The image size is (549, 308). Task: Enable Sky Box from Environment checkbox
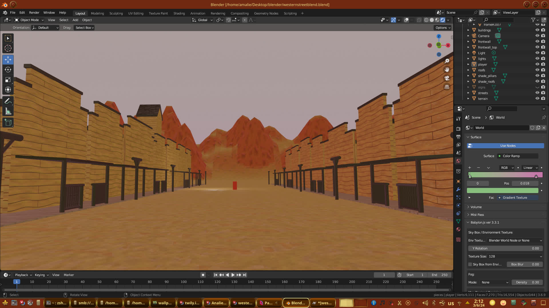(470, 264)
